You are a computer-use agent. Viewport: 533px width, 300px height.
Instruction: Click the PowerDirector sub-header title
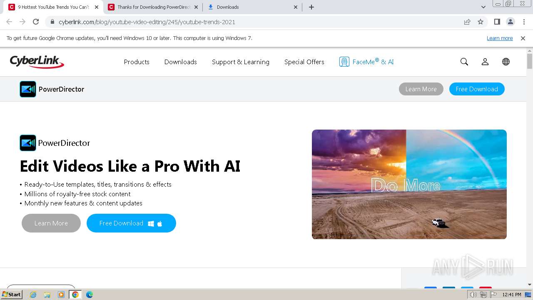61,89
